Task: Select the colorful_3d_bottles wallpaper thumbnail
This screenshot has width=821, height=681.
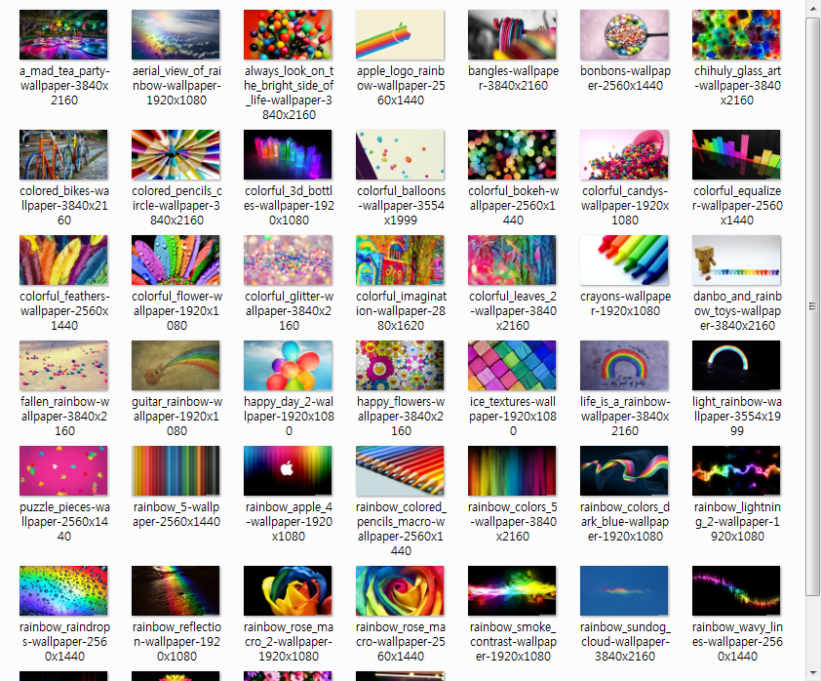Action: (x=288, y=154)
